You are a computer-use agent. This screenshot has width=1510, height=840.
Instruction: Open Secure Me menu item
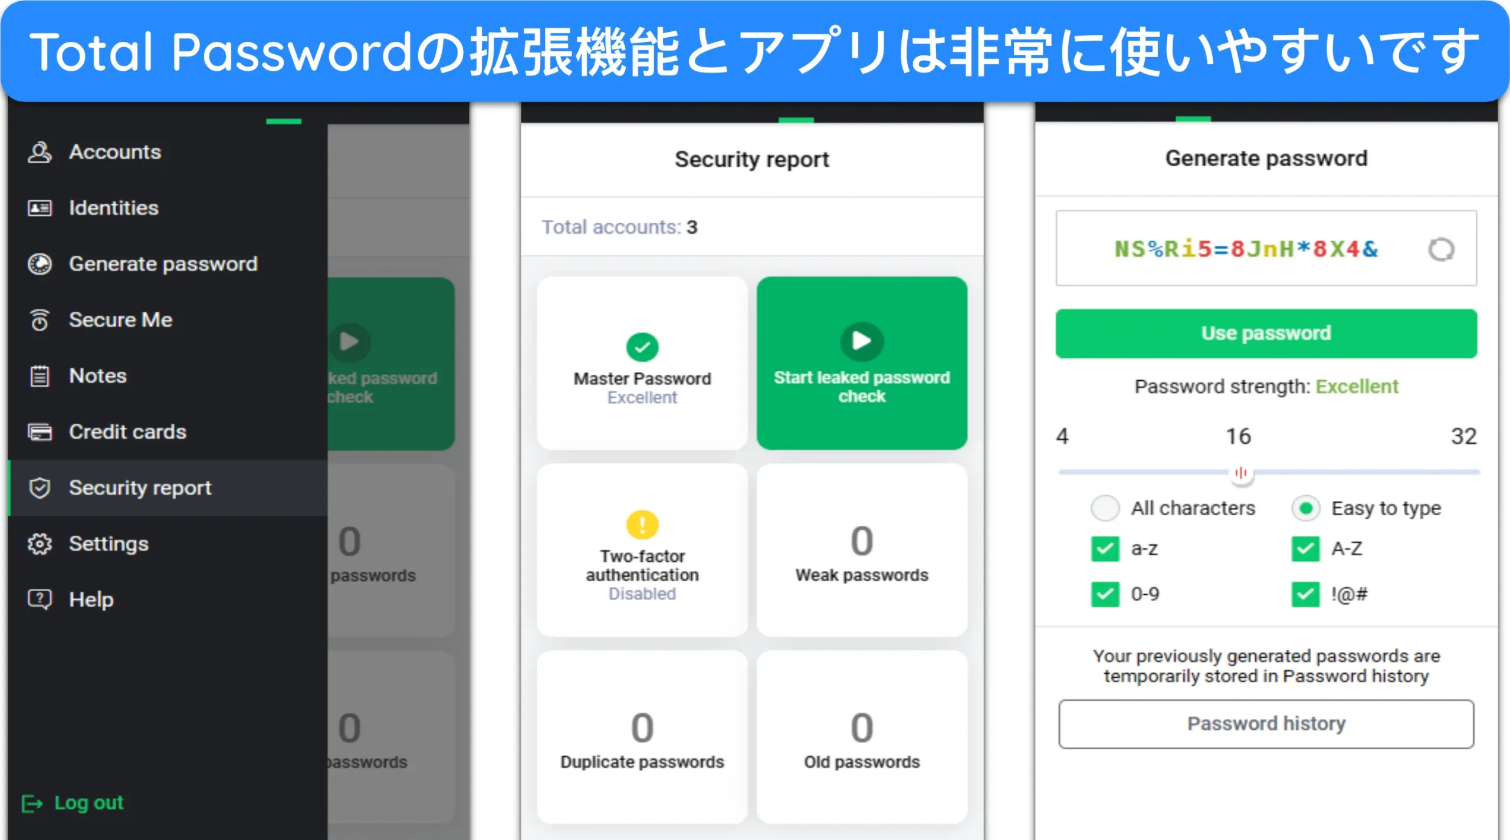coord(168,320)
